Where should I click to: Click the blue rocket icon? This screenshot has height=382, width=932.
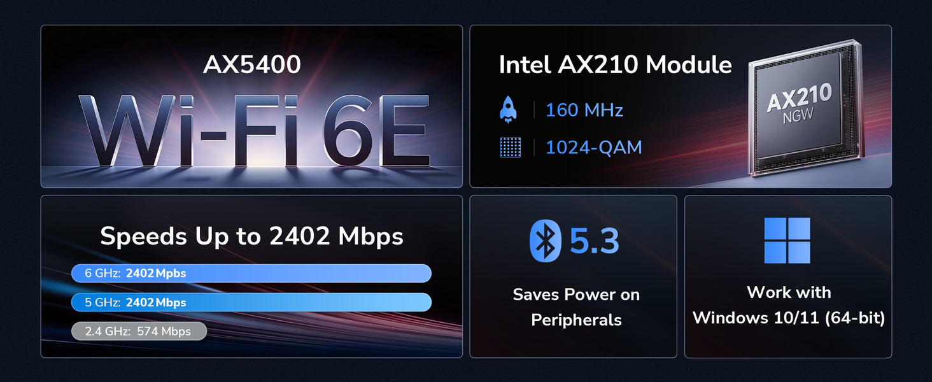[x=508, y=110]
